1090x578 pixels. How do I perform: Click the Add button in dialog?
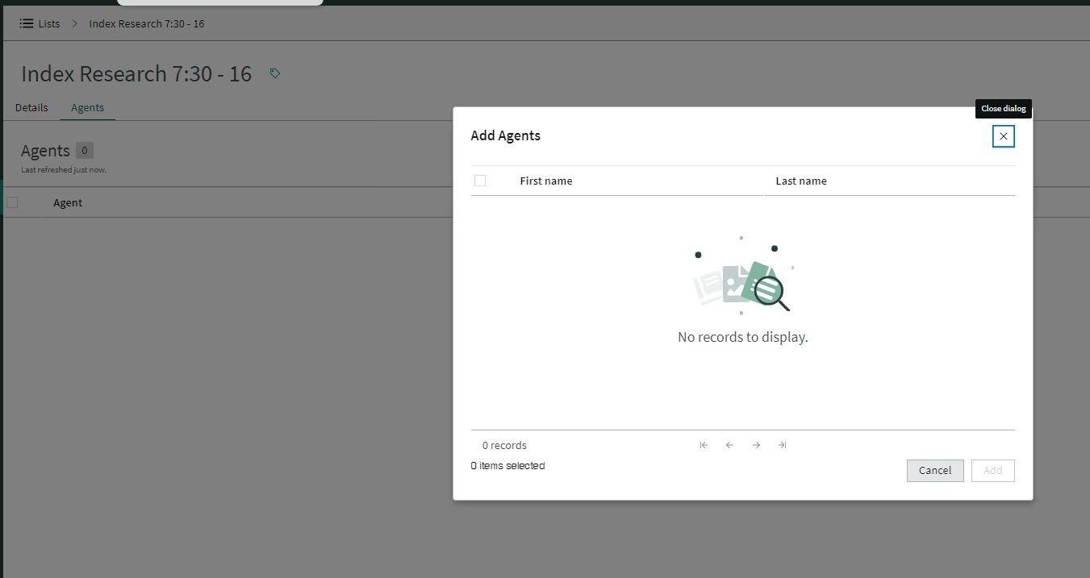click(x=993, y=471)
